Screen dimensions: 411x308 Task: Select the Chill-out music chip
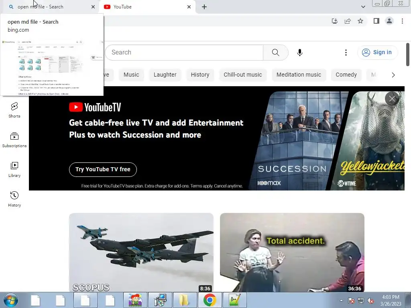[x=243, y=75]
